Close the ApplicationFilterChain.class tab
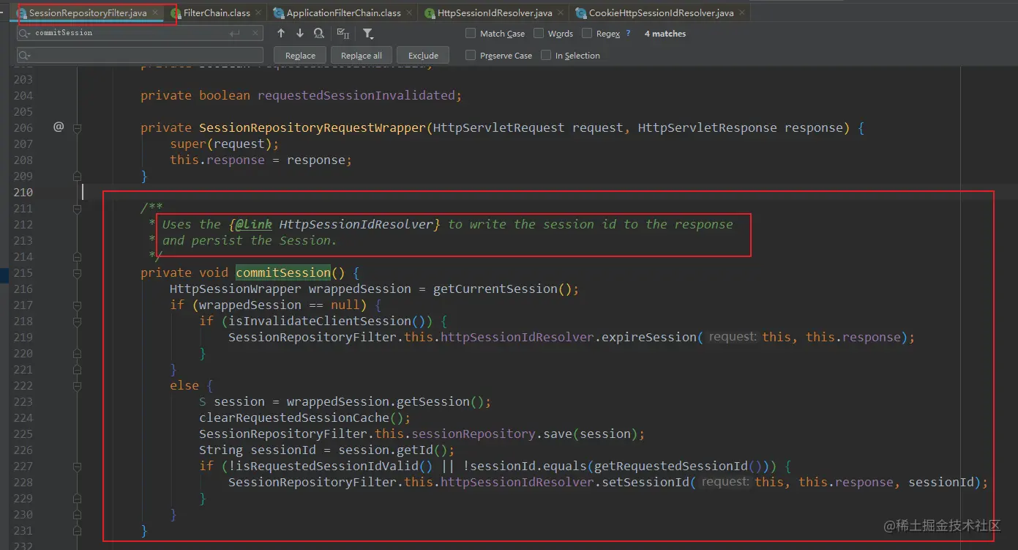Screen dimensions: 1018x550 coord(409,12)
